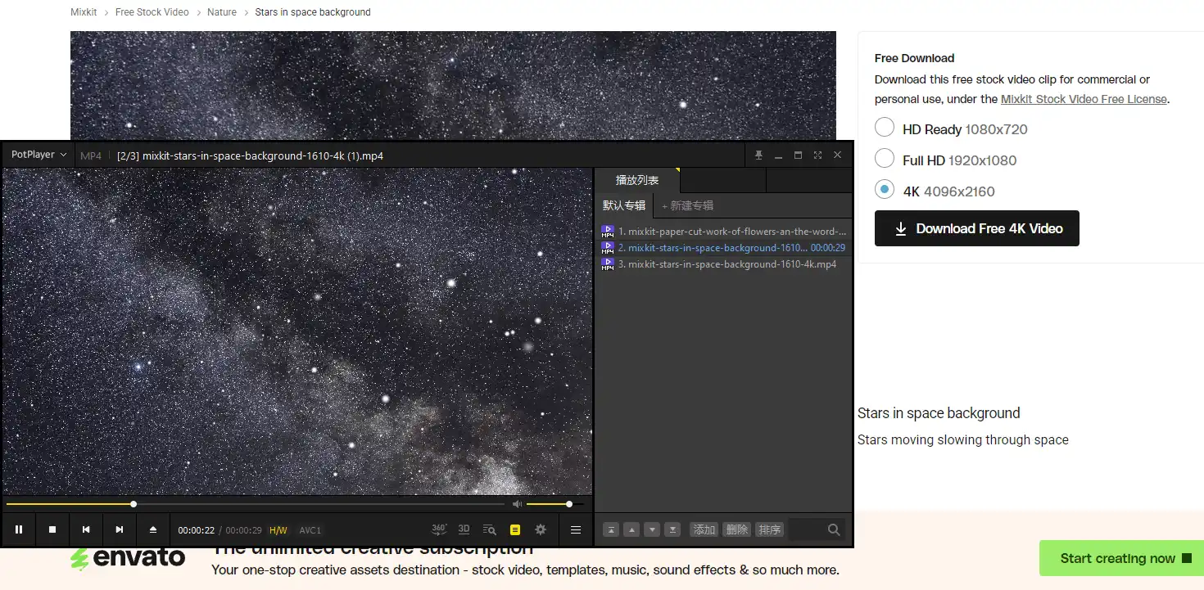Image resolution: width=1204 pixels, height=590 pixels.
Task: Click the eject/open file icon
Action: (x=153, y=529)
